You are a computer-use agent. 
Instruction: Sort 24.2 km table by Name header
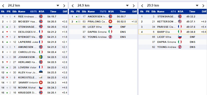22,12
